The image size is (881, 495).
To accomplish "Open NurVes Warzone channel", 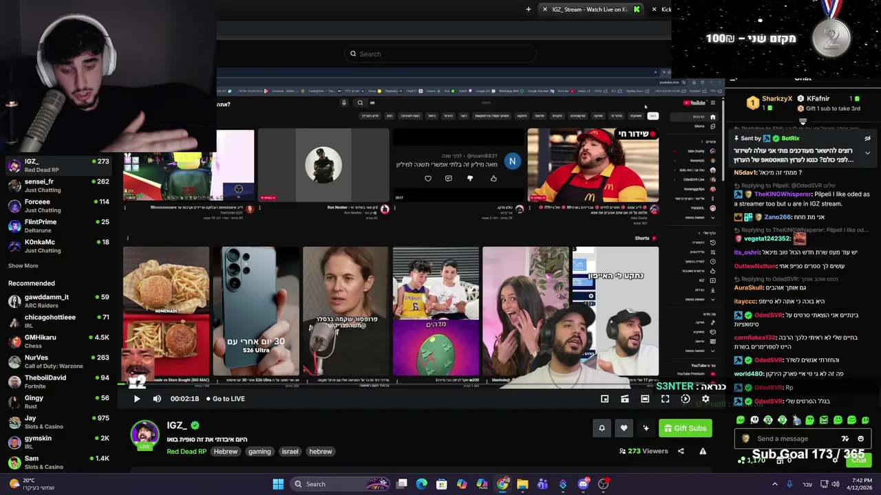I will point(58,362).
